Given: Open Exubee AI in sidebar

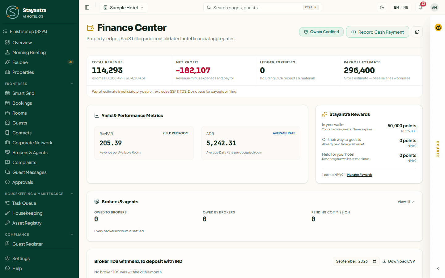Looking at the screenshot, I should pos(40,62).
